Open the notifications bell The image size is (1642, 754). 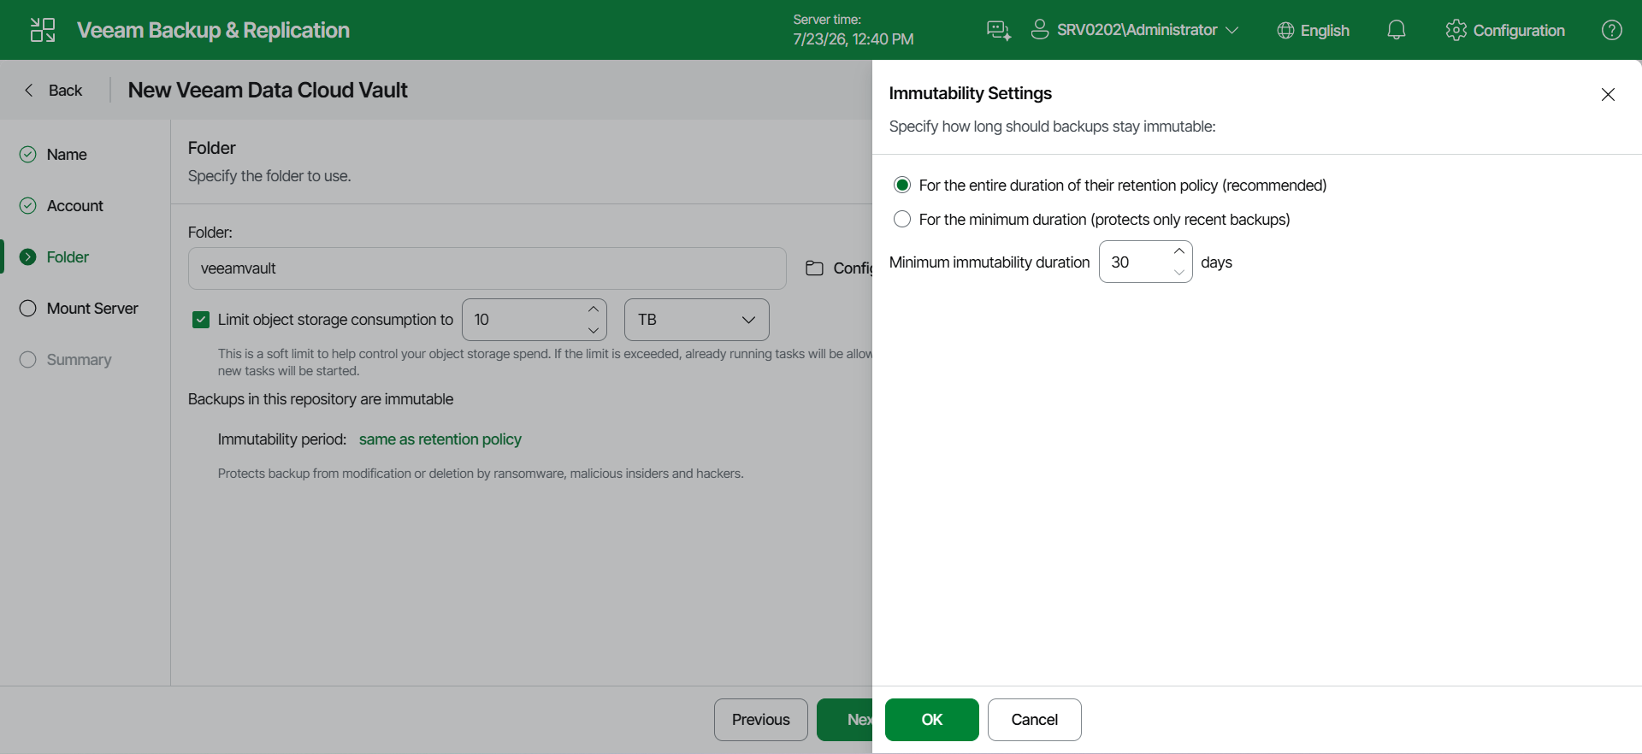[1396, 30]
